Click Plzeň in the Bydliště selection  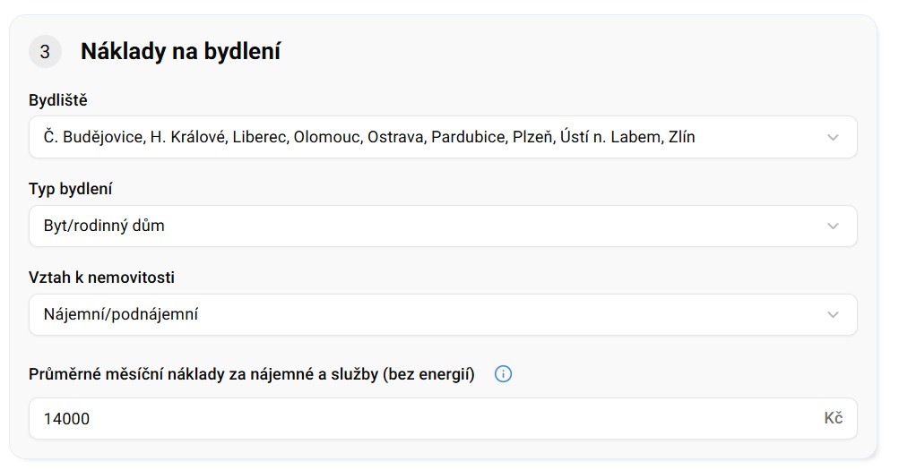[x=532, y=138]
